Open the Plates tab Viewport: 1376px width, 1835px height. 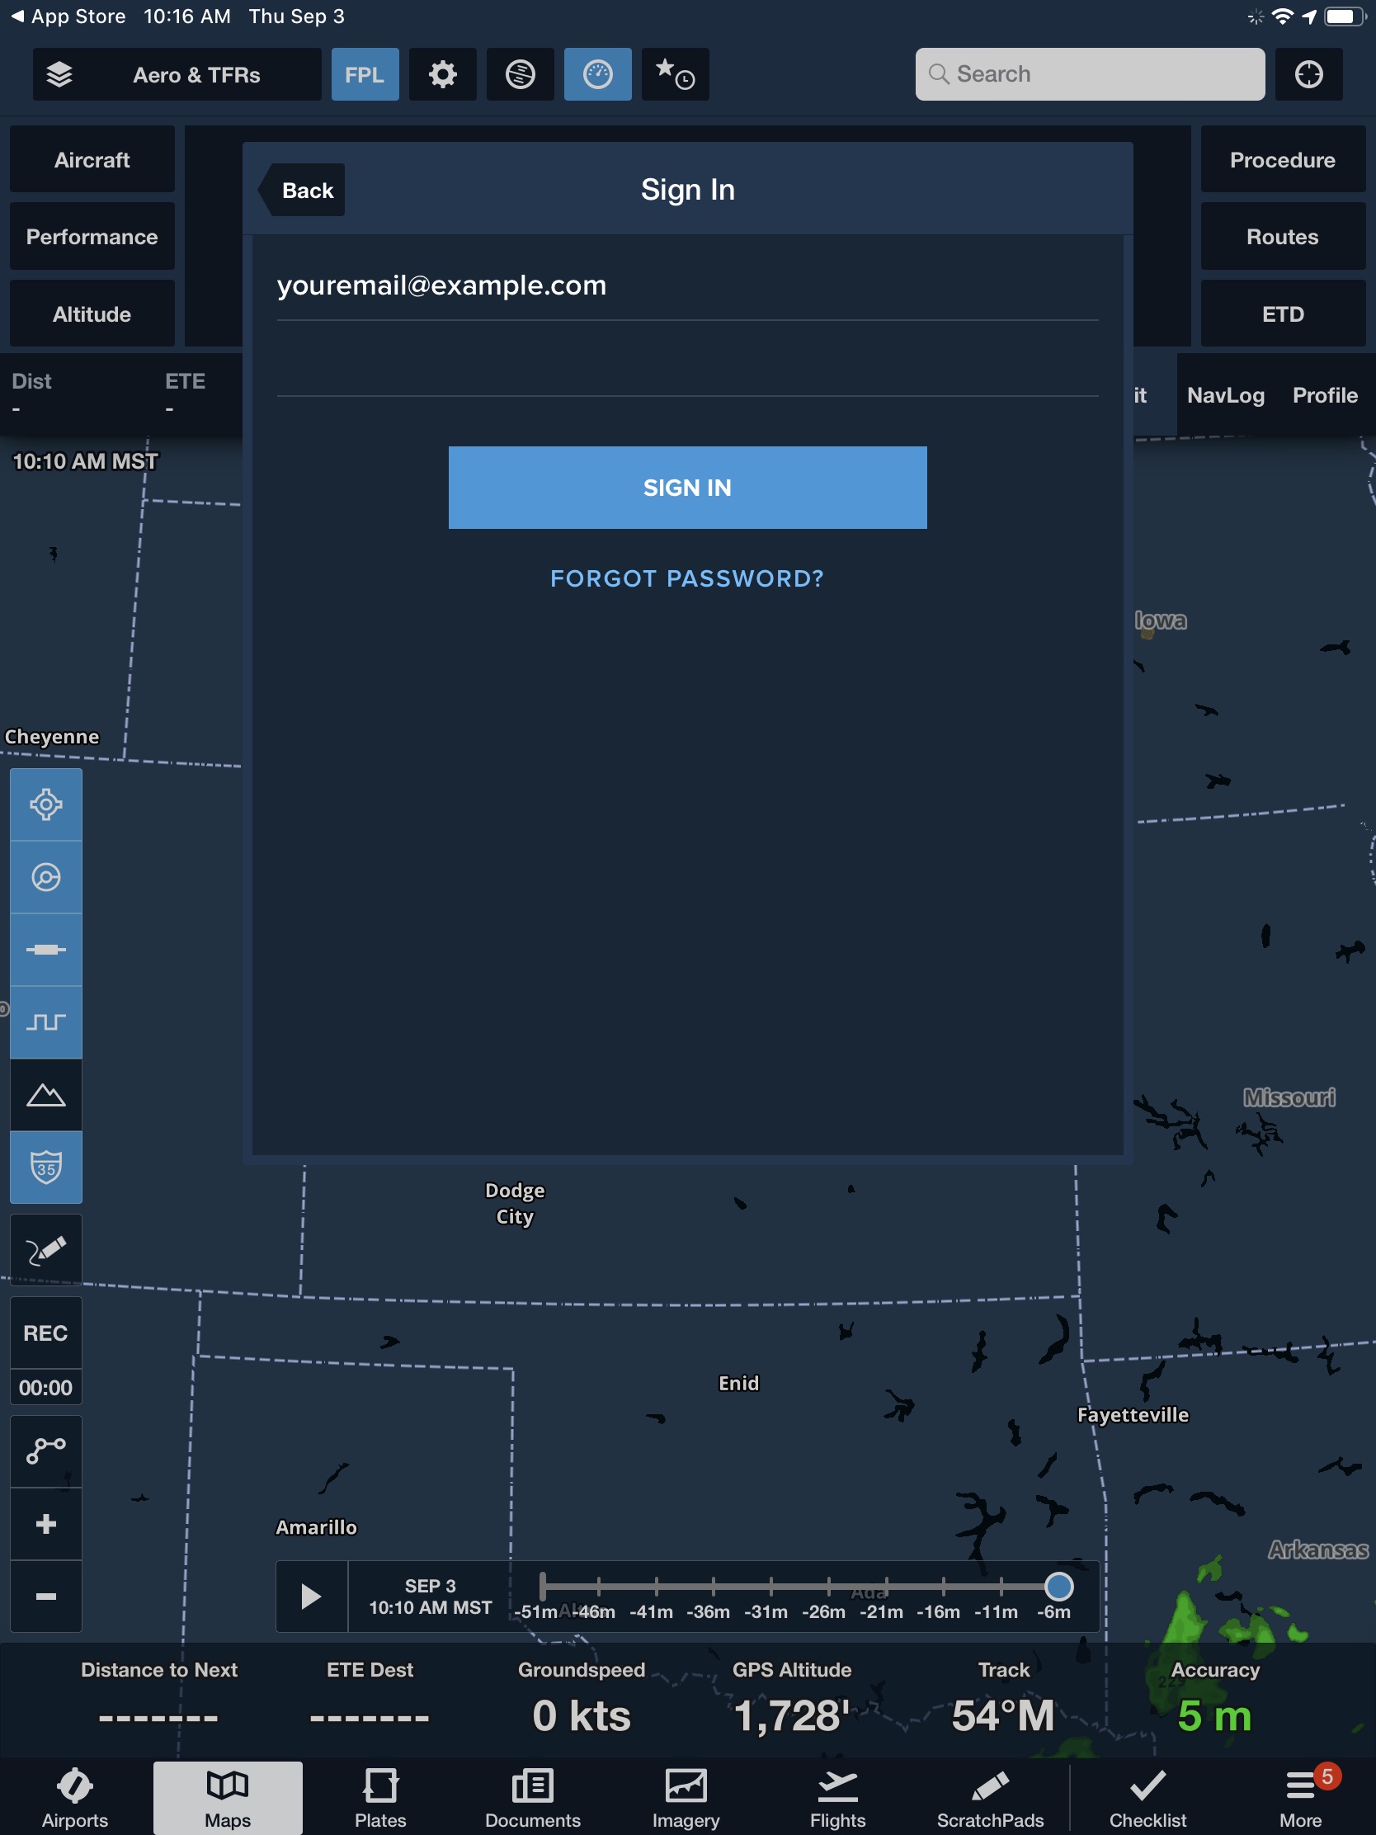(380, 1799)
